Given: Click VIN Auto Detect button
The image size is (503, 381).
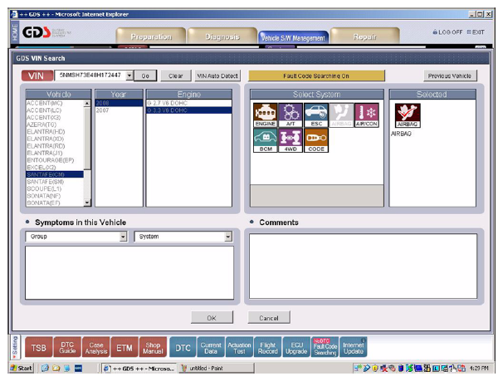Looking at the screenshot, I should (217, 76).
